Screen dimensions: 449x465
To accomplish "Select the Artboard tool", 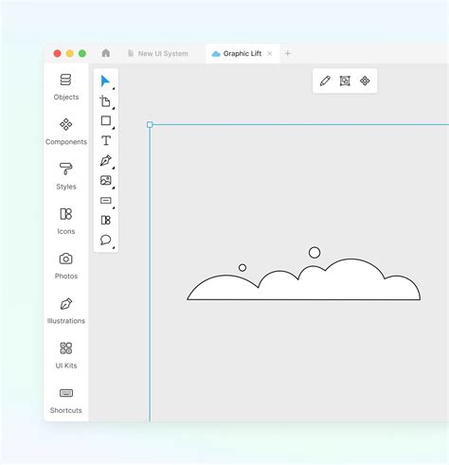I will pos(105,101).
